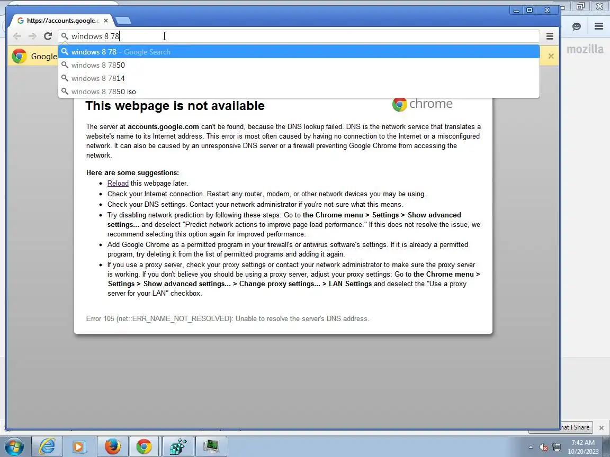Click the Chrome icon in the infobar

(19, 56)
